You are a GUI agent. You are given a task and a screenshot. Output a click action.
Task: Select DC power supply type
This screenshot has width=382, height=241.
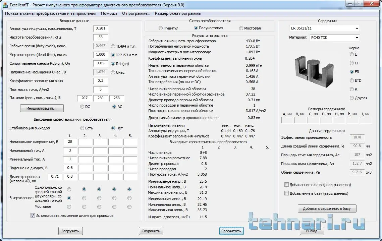coord(85,107)
